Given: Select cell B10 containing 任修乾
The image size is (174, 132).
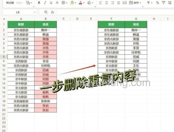Looking at the screenshot, I should click(46, 66).
